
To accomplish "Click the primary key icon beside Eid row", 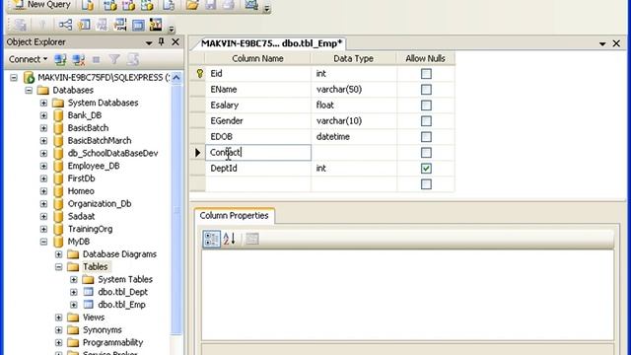I will point(200,73).
